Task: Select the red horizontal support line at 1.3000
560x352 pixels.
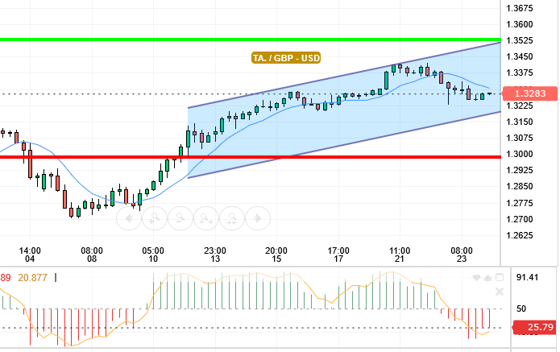Action: 250,157
